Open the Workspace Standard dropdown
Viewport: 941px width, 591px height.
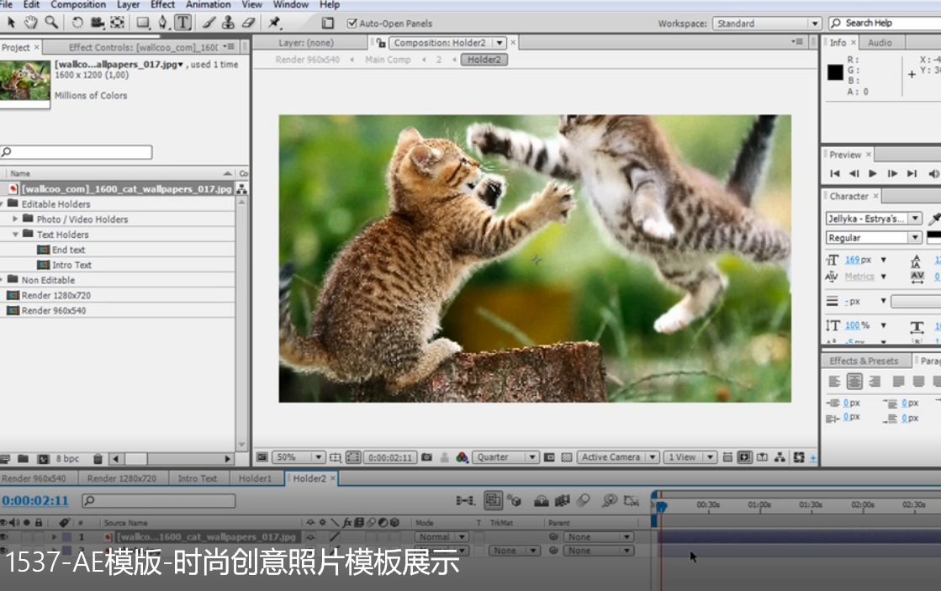(x=766, y=24)
